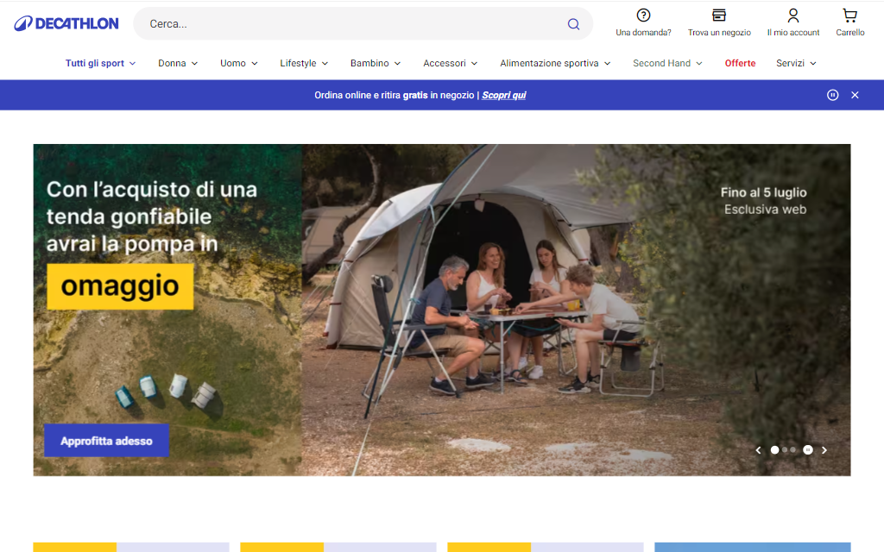Image resolution: width=884 pixels, height=552 pixels.
Task: Expand the 'Alimentazione sportiva' menu
Action: point(550,63)
